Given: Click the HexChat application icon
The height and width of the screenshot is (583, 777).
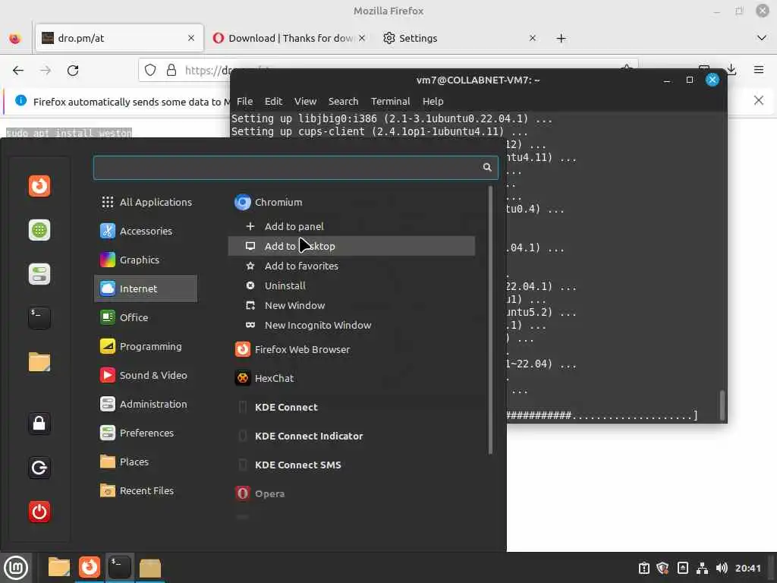Looking at the screenshot, I should click(242, 378).
